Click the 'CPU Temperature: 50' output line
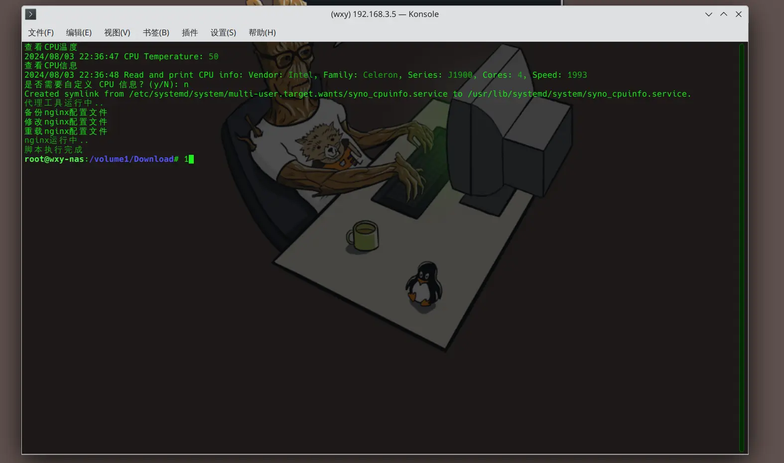The width and height of the screenshot is (784, 463). click(x=171, y=57)
